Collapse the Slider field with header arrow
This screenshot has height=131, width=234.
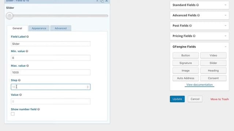click(x=97, y=1)
